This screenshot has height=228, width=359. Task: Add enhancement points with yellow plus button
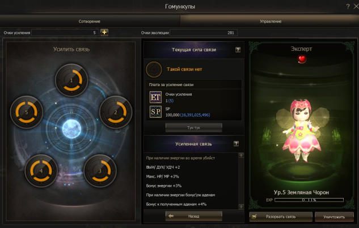pos(104,32)
